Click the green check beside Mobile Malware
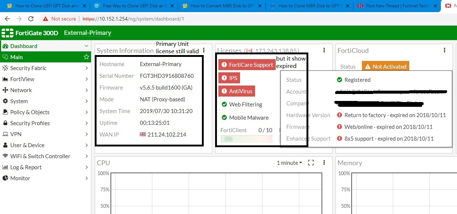 (x=224, y=117)
